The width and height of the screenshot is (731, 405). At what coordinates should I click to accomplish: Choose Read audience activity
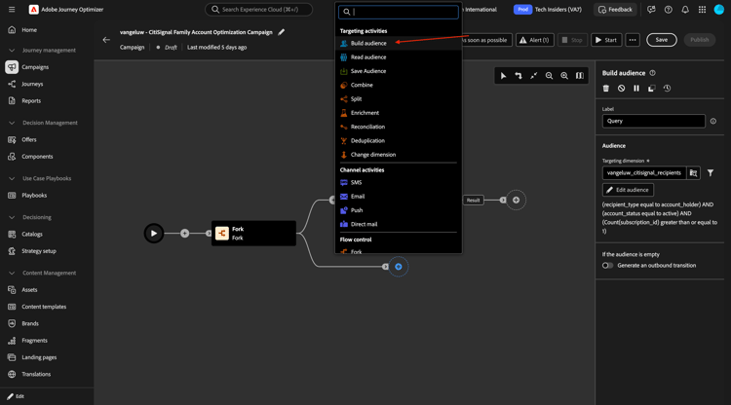click(398, 57)
